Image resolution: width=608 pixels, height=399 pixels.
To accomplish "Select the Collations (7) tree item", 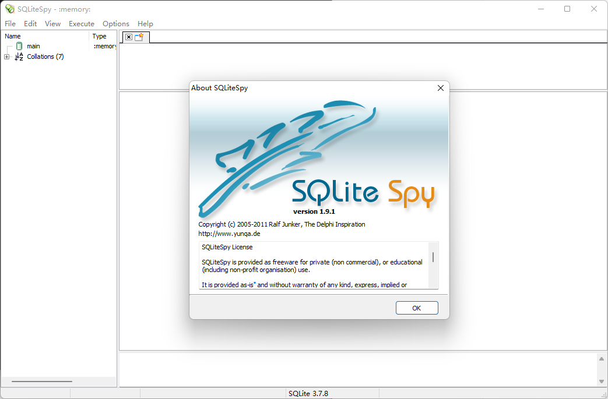I will 45,57.
